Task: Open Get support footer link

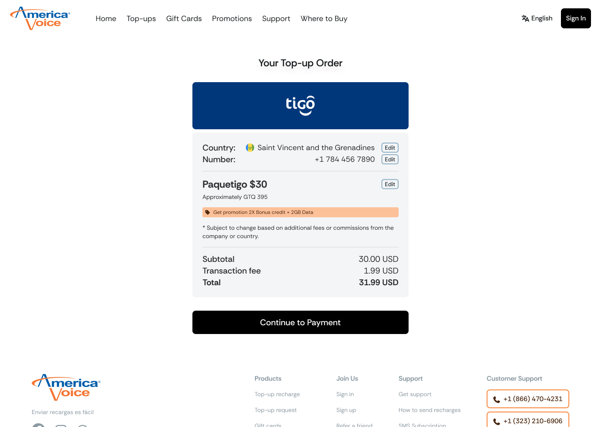Action: (415, 394)
